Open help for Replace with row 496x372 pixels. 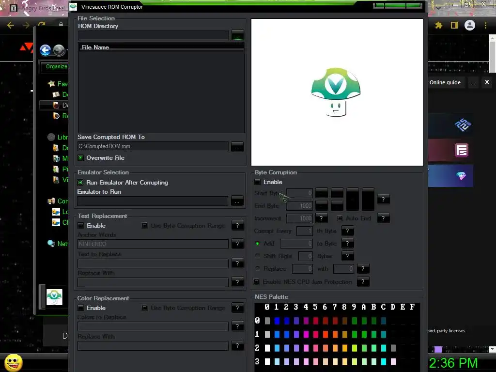[363, 268]
